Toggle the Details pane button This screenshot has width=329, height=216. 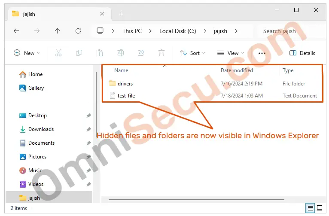pyautogui.click(x=302, y=53)
